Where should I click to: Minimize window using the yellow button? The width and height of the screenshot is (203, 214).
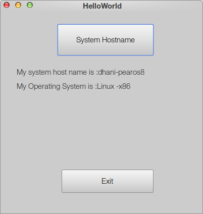tap(18, 5)
